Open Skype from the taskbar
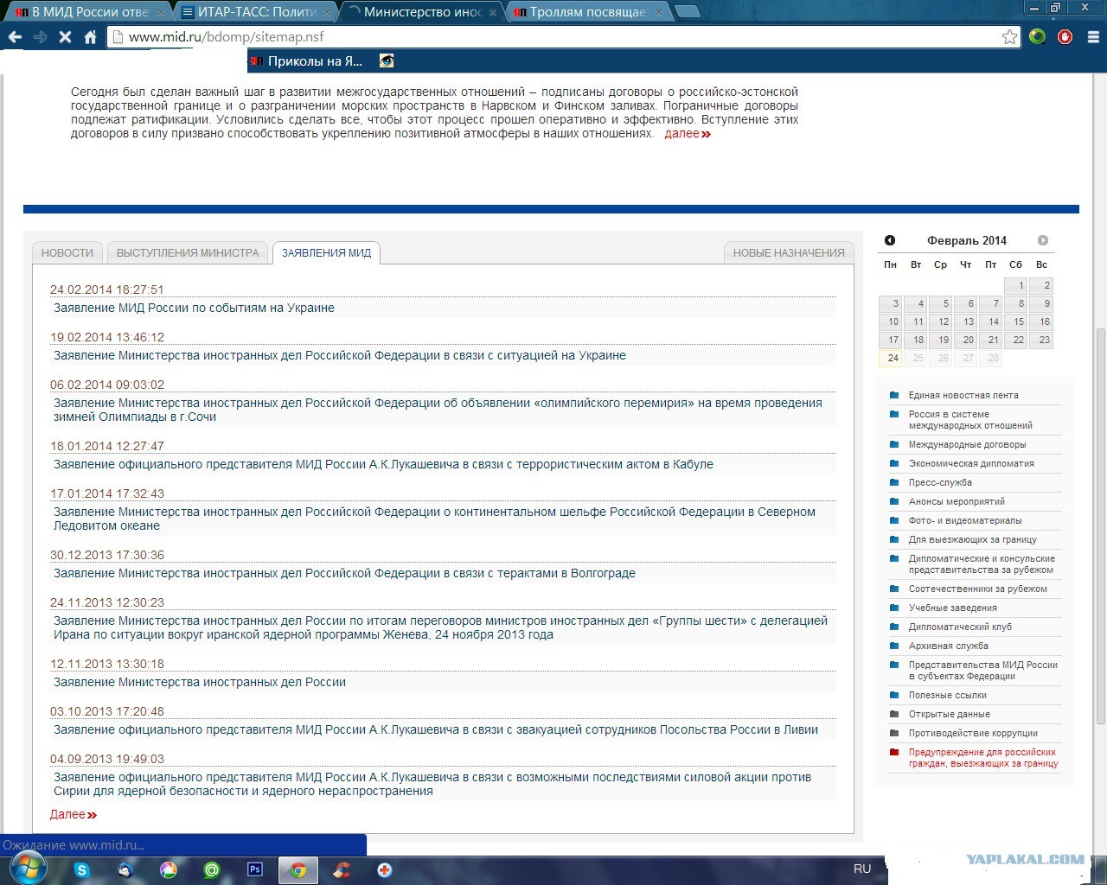 [82, 869]
